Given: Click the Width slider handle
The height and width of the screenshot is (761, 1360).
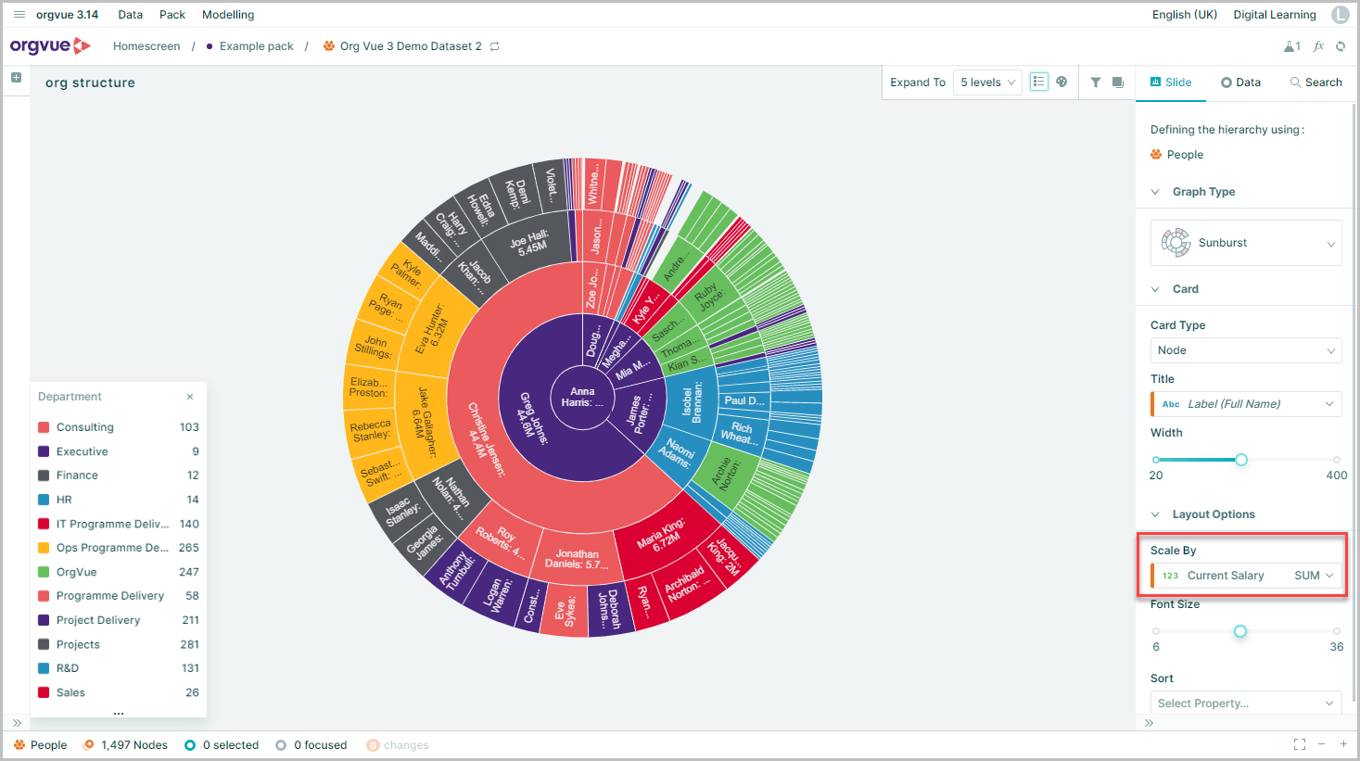Looking at the screenshot, I should coord(1241,460).
